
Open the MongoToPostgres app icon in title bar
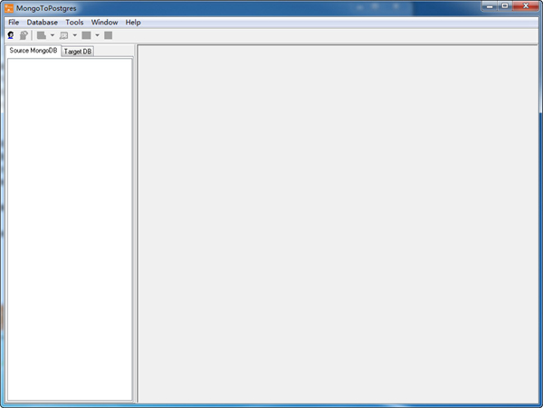pyautogui.click(x=9, y=7)
